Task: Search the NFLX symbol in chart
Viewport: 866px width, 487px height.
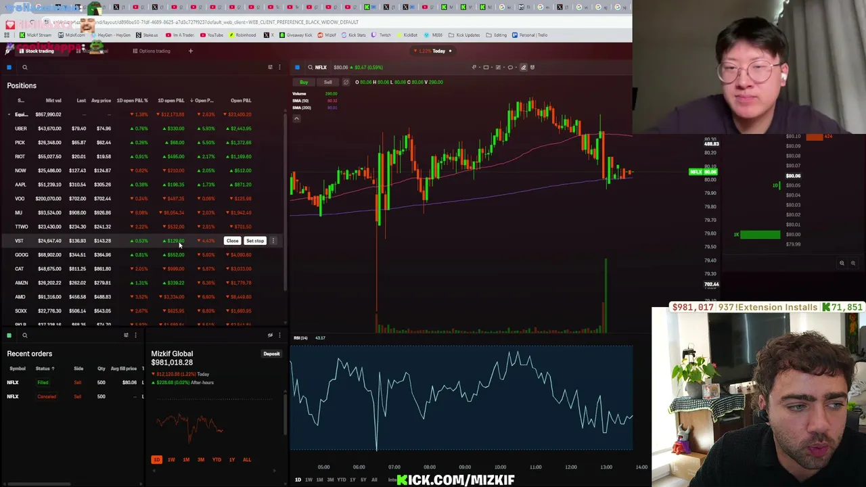Action: [317, 67]
